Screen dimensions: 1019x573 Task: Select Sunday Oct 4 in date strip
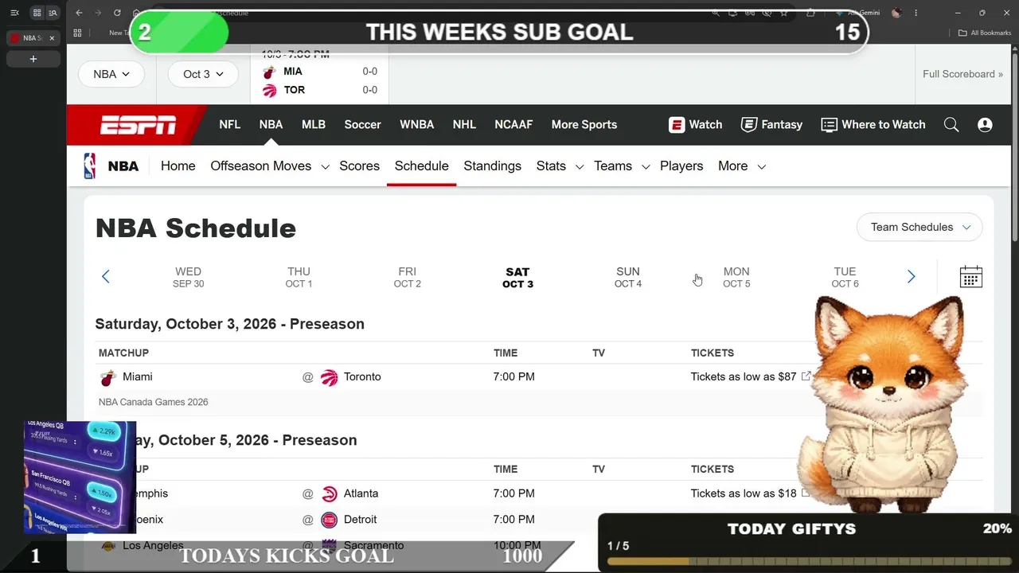[628, 277]
